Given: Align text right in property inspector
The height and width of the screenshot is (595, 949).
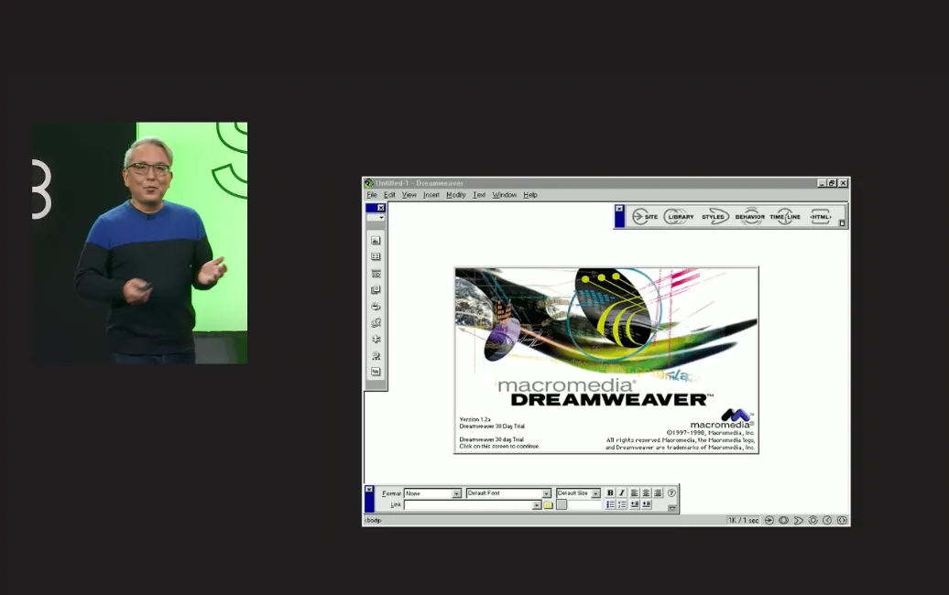Looking at the screenshot, I should pyautogui.click(x=658, y=492).
